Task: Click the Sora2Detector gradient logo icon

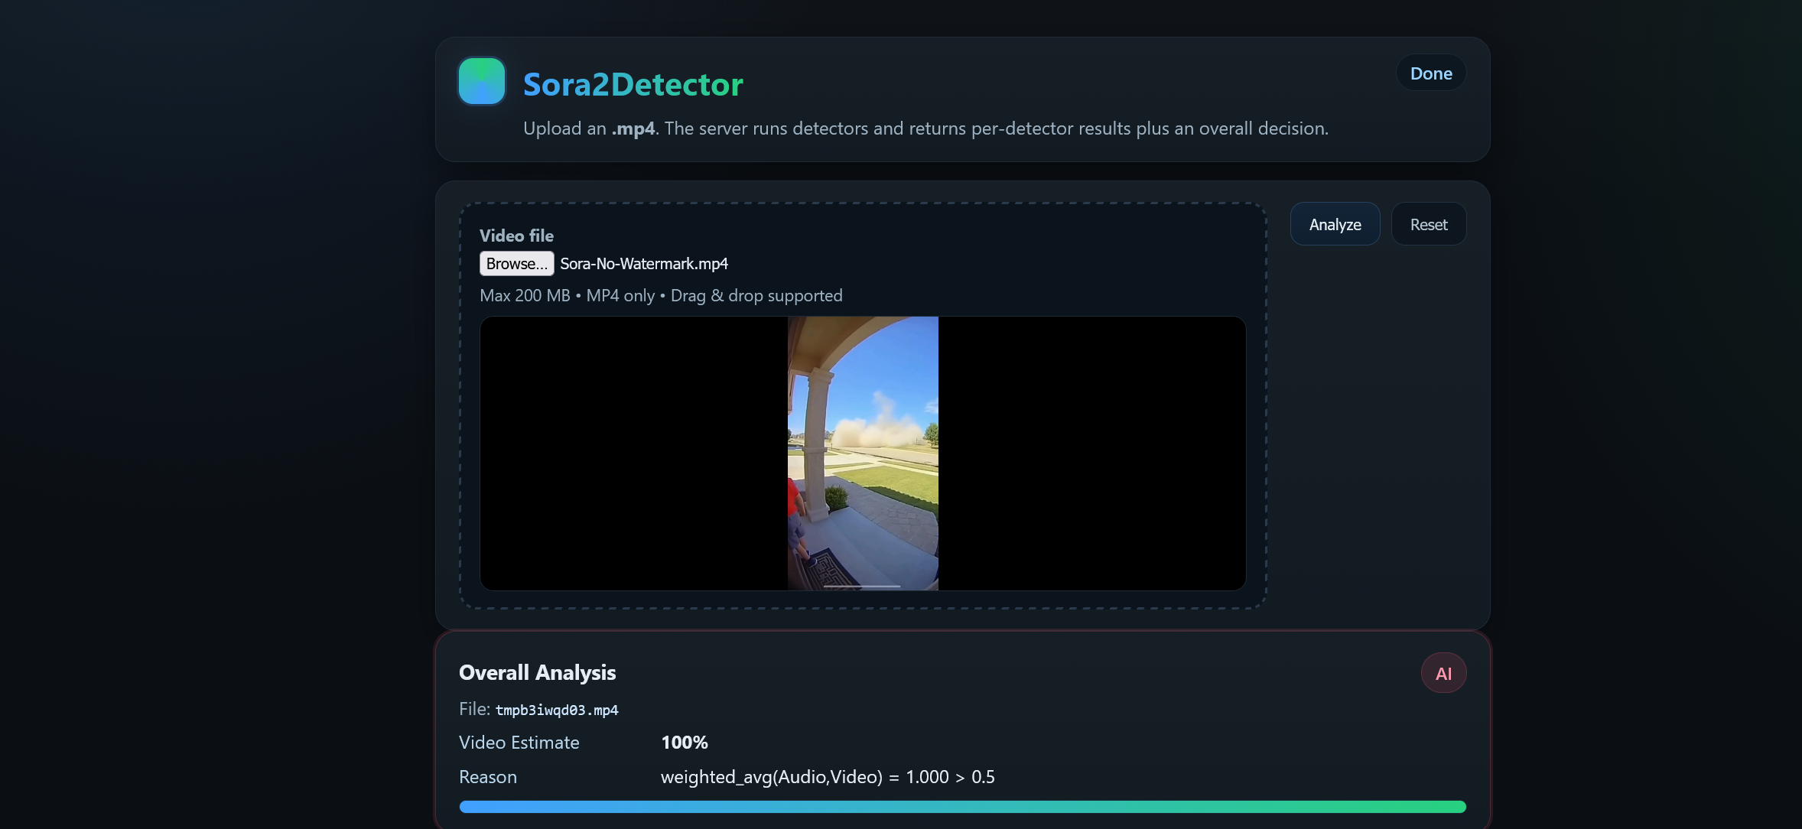Action: (x=481, y=81)
